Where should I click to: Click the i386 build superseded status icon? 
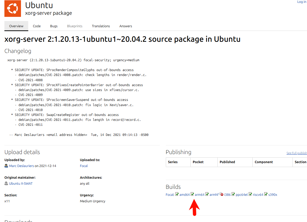222,194
